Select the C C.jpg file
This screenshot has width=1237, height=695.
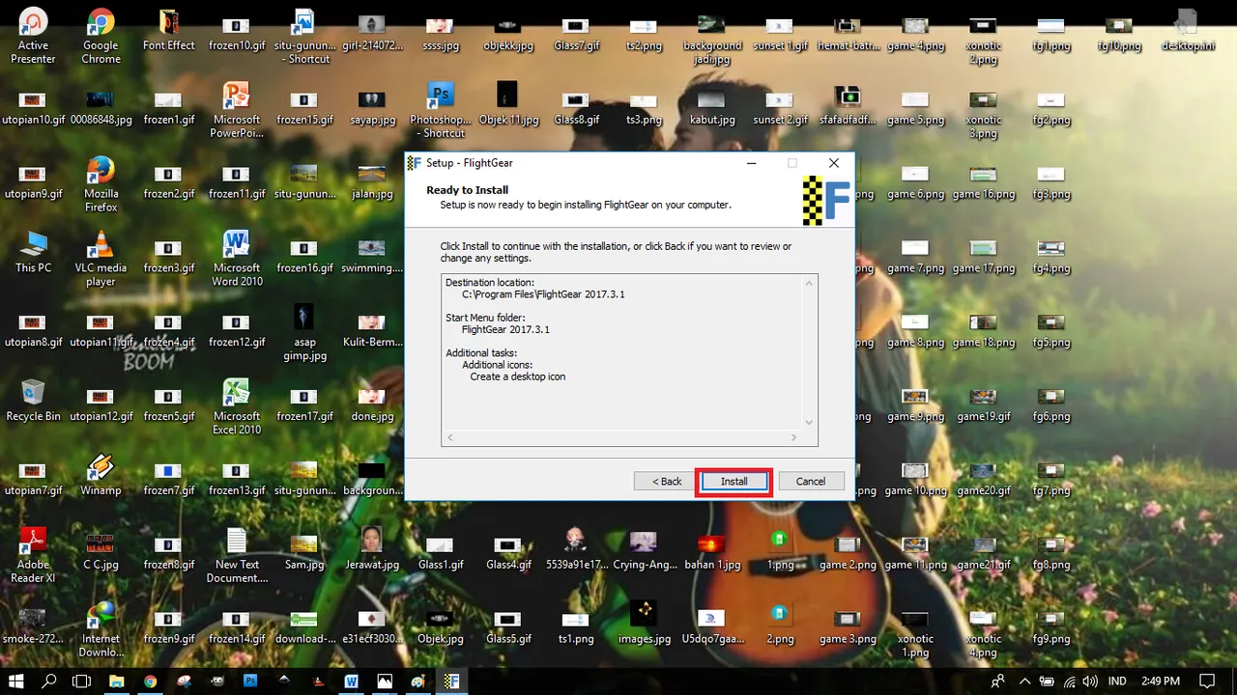[101, 549]
